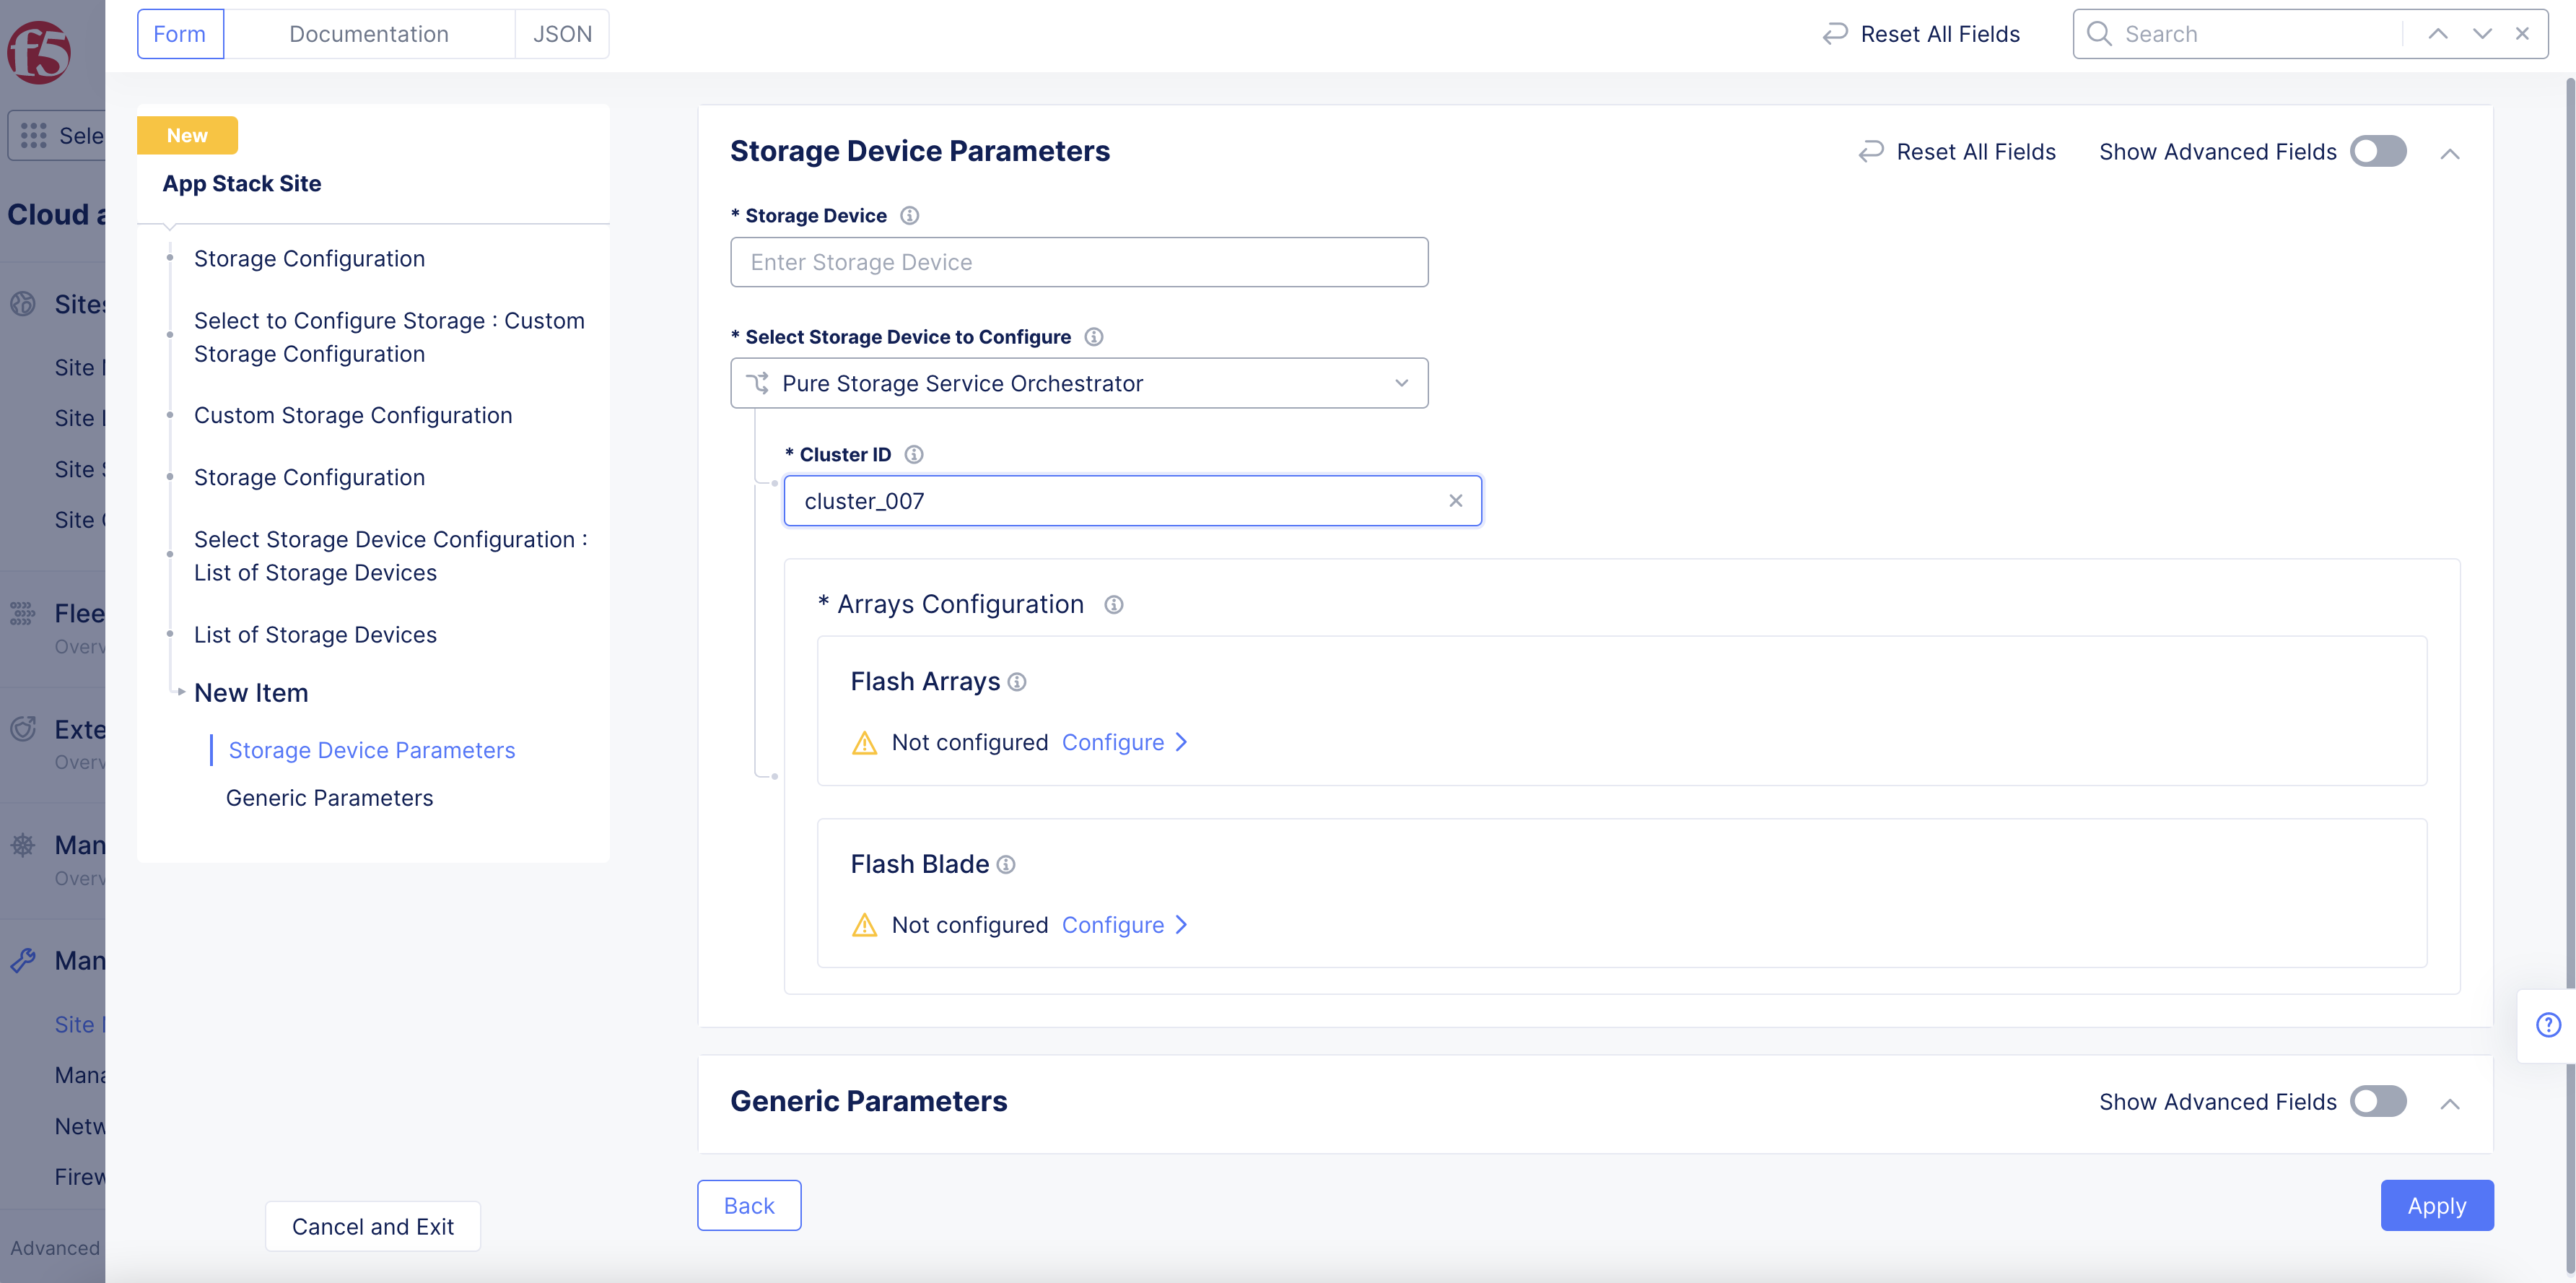Select Storage Device Parameters in navigation
Viewport: 2576px width, 1283px height.
(x=372, y=751)
